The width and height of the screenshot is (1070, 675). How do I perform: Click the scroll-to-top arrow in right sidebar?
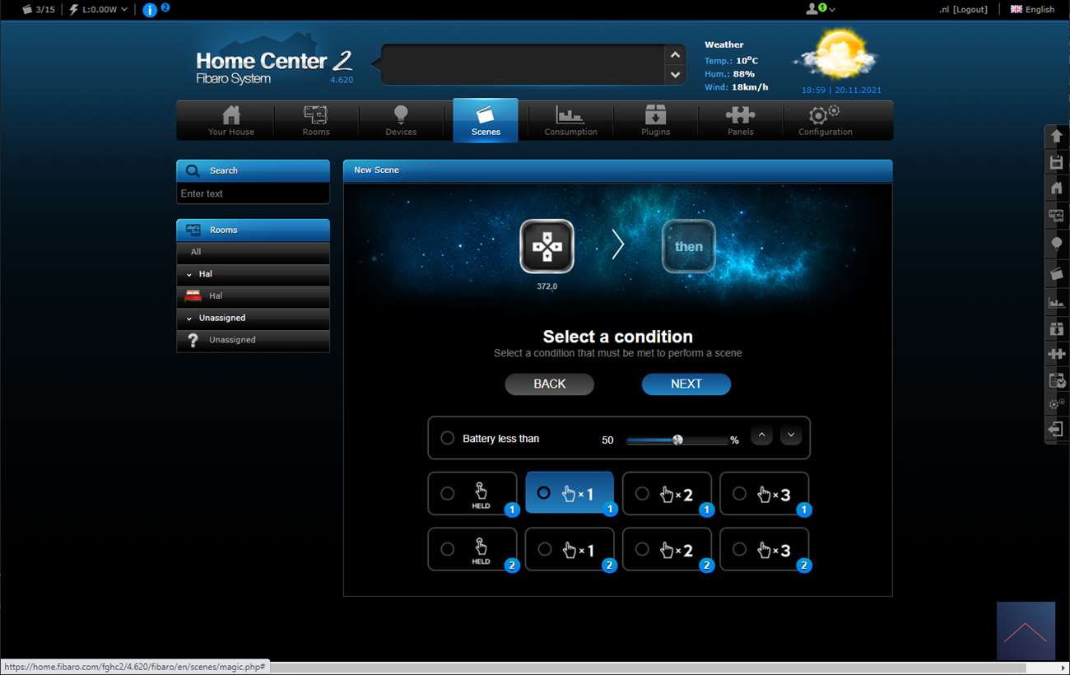point(1056,136)
